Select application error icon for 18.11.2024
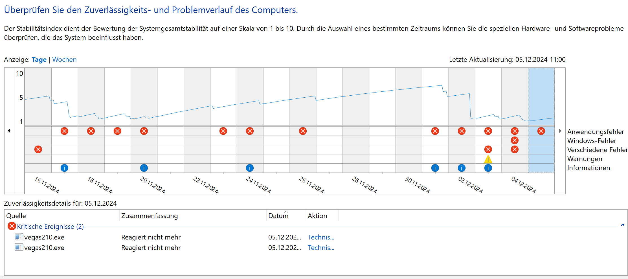 (x=91, y=131)
